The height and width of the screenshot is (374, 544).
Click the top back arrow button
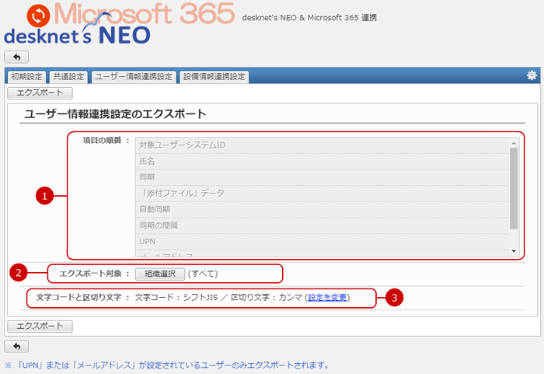(16, 57)
